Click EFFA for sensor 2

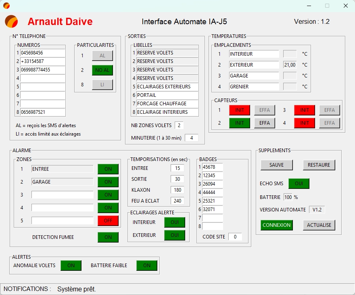tap(265, 123)
